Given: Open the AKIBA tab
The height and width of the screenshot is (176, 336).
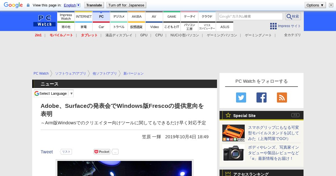Looking at the screenshot, I should pos(137,16).
